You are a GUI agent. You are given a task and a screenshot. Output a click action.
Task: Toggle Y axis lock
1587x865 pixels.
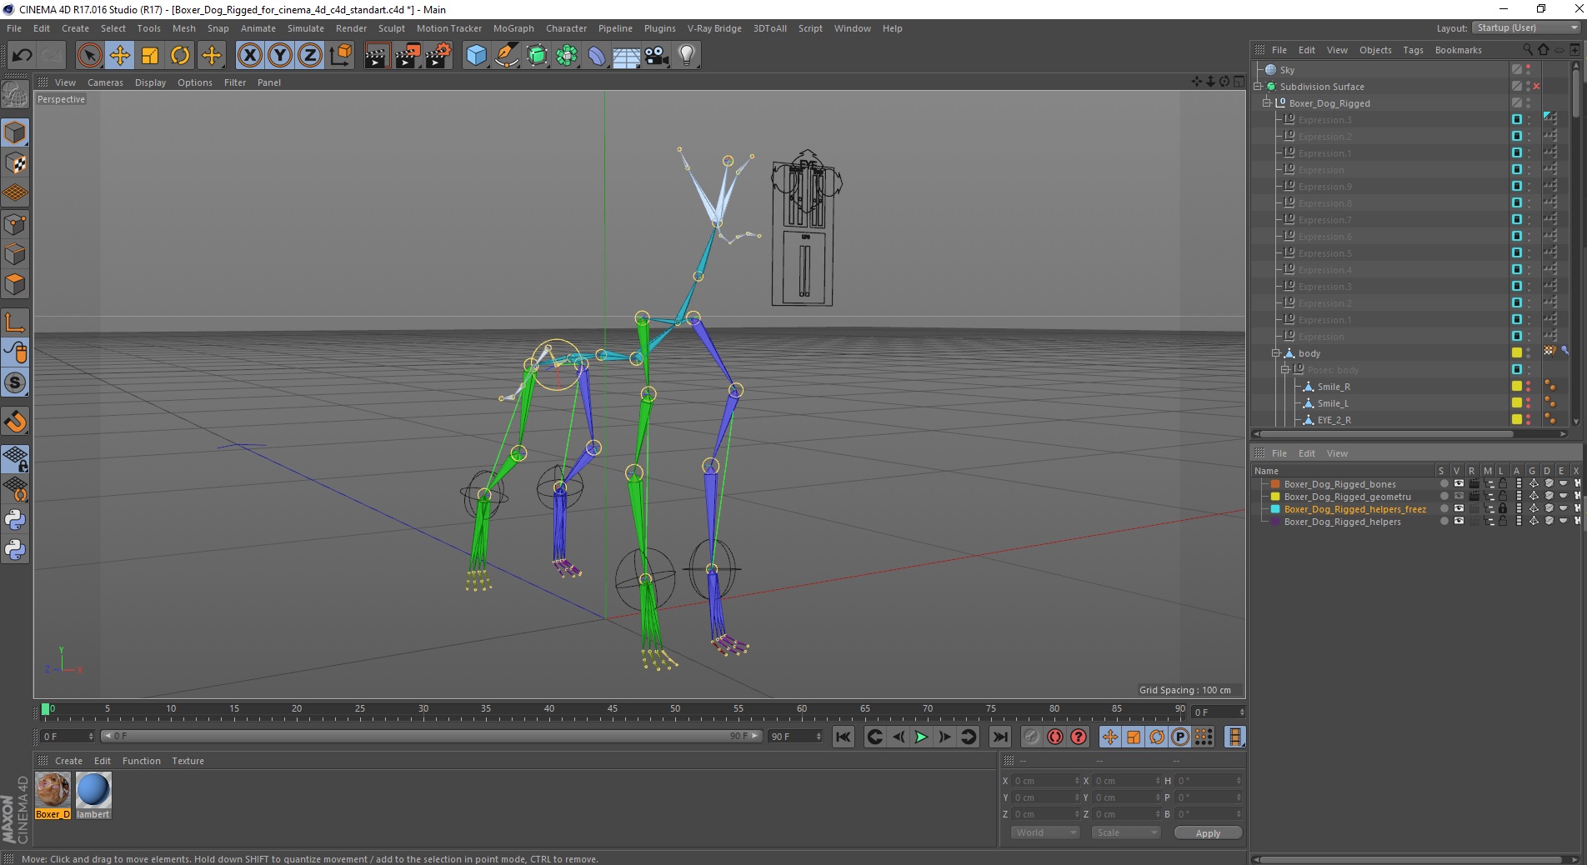click(280, 56)
